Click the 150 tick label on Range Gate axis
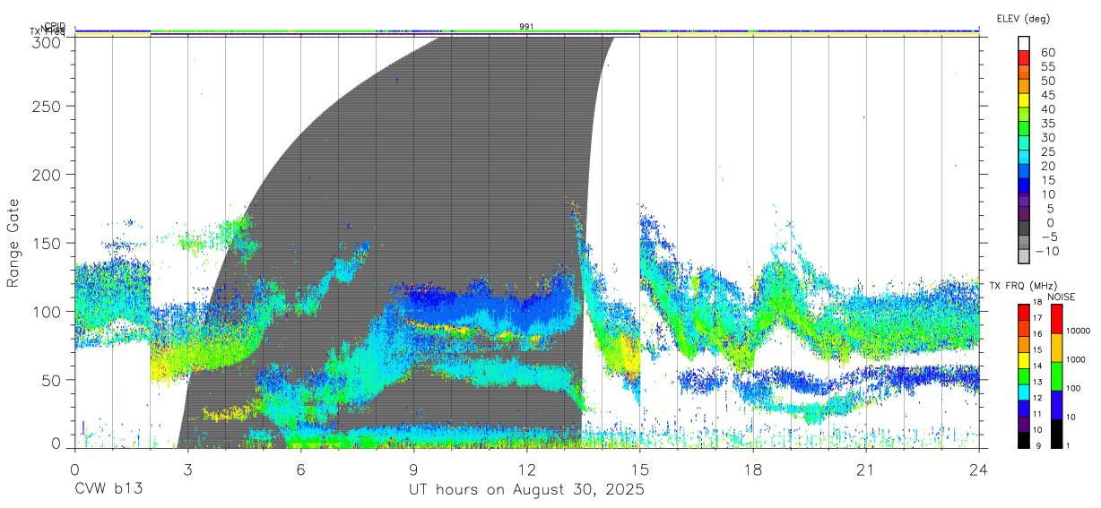Screen dimensions: 1101x508 click(x=47, y=243)
